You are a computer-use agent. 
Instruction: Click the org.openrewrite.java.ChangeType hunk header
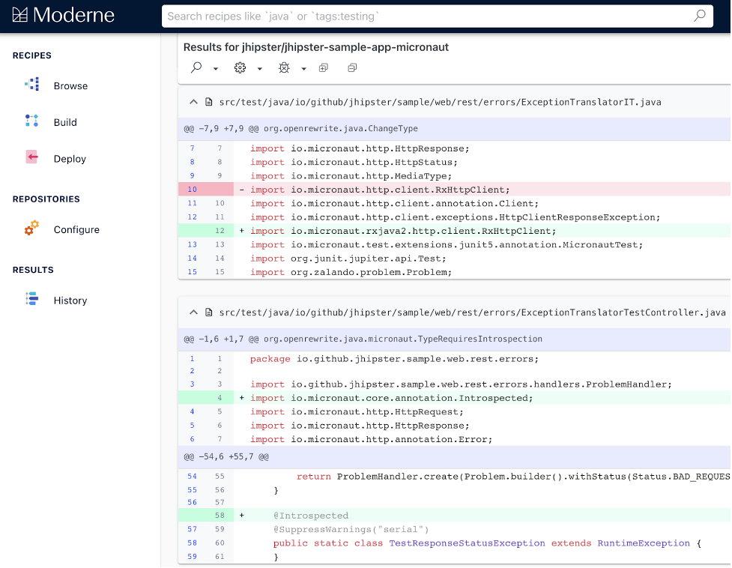[454, 128]
